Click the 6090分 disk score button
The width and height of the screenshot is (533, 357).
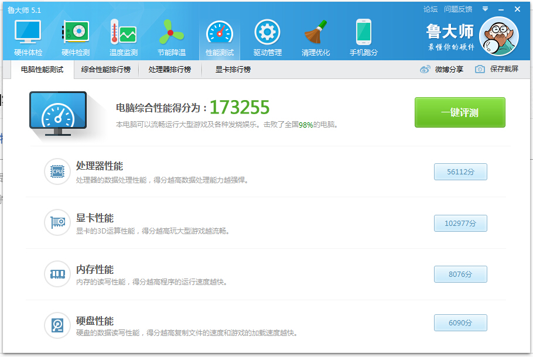pyautogui.click(x=460, y=322)
